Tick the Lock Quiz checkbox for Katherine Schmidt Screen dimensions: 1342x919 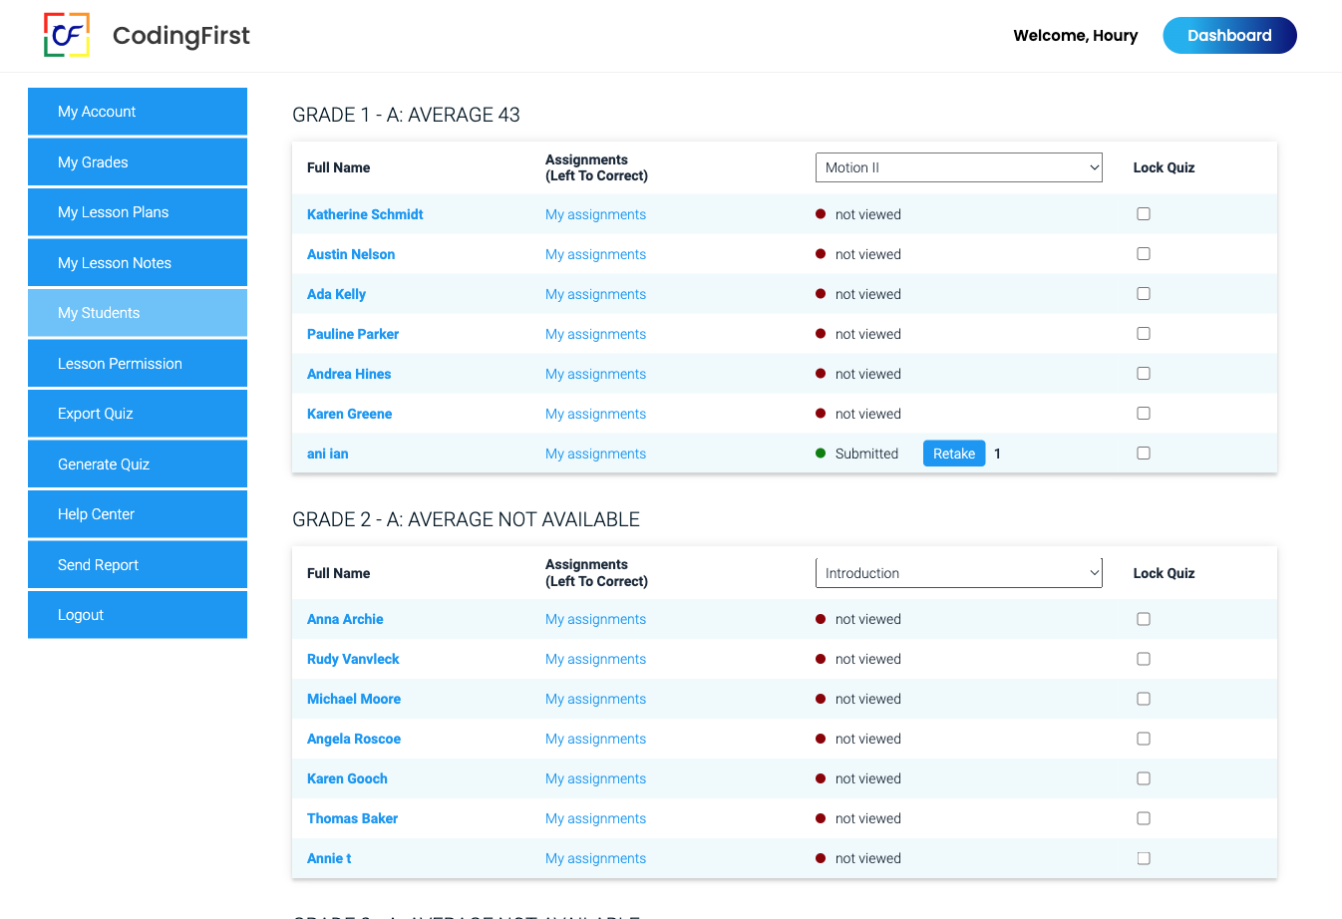[1144, 214]
